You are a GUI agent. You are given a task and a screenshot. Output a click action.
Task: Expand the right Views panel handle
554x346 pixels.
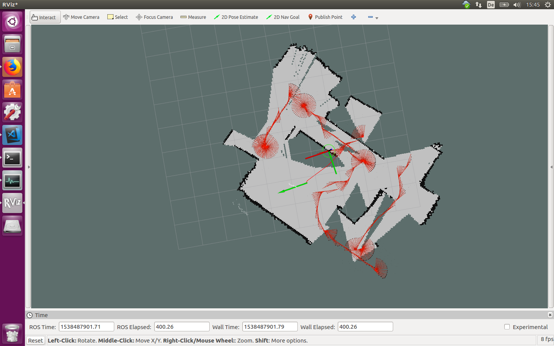pyautogui.click(x=551, y=167)
